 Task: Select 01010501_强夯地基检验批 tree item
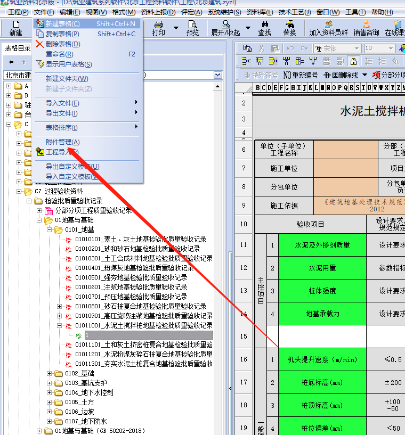[x=131, y=277]
